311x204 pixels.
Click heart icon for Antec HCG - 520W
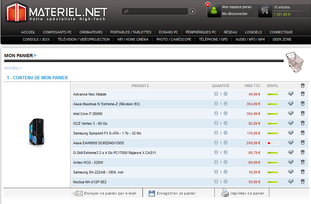tap(291, 162)
